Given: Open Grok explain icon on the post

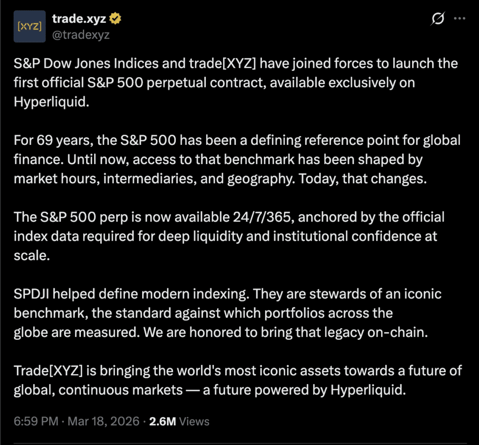Looking at the screenshot, I should [438, 19].
